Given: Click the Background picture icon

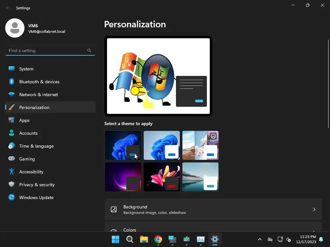Looking at the screenshot, I should [114, 209].
